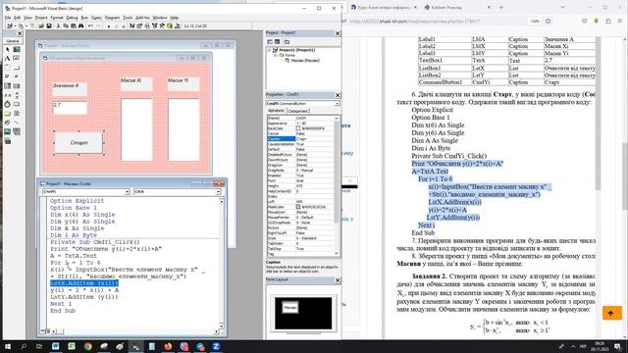Screen dimensions: 628x353
Task: Close the toolbox panel with its X
Action: pyautogui.click(x=20, y=33)
